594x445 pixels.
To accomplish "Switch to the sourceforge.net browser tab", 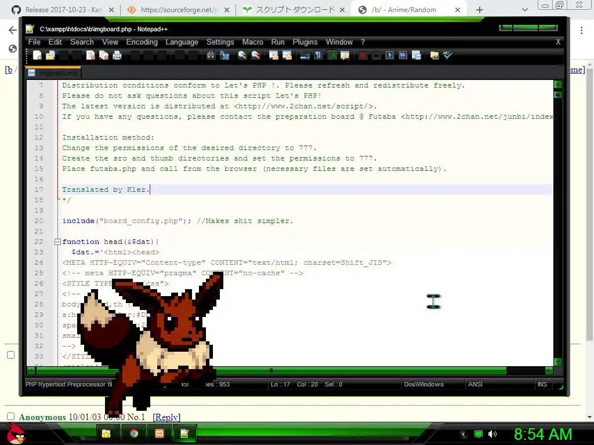I will click(x=179, y=10).
